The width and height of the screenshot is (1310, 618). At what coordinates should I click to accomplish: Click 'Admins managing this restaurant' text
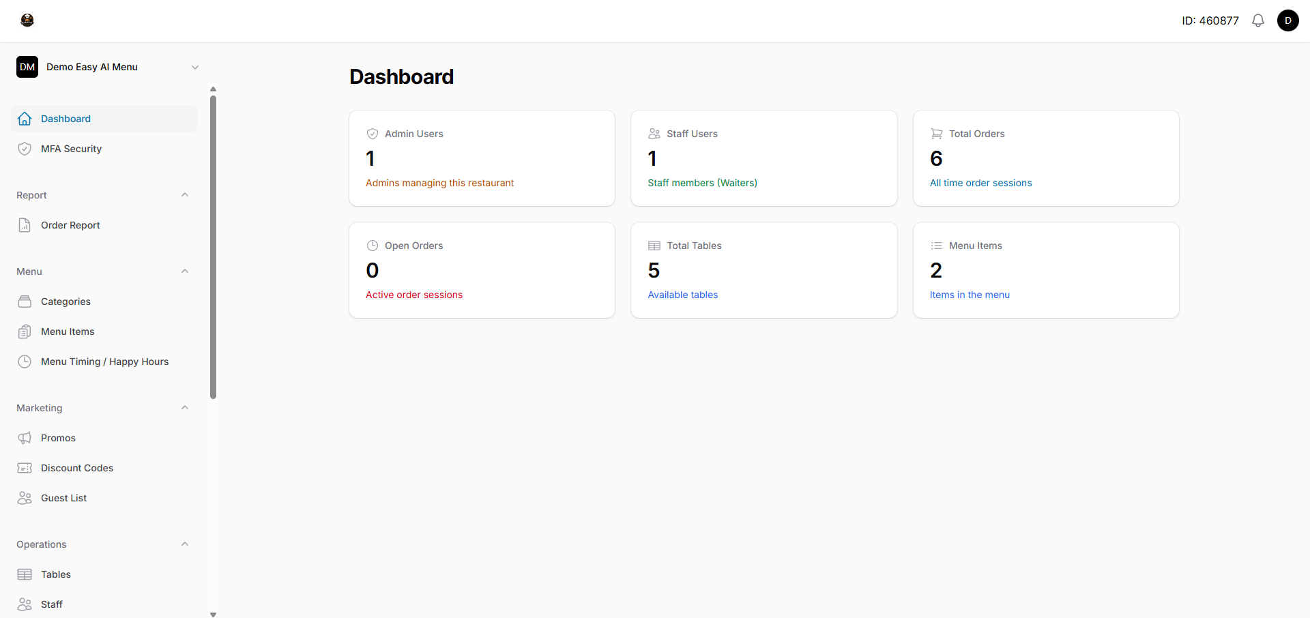click(x=439, y=183)
